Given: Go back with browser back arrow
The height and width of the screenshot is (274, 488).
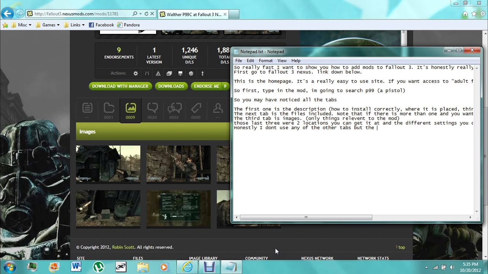Looking at the screenshot, I should [x=8, y=14].
